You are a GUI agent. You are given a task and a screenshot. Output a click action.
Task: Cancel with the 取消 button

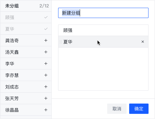click(117, 109)
